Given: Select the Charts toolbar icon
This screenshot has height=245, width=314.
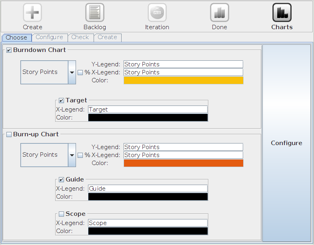Looking at the screenshot, I should click(x=282, y=12).
